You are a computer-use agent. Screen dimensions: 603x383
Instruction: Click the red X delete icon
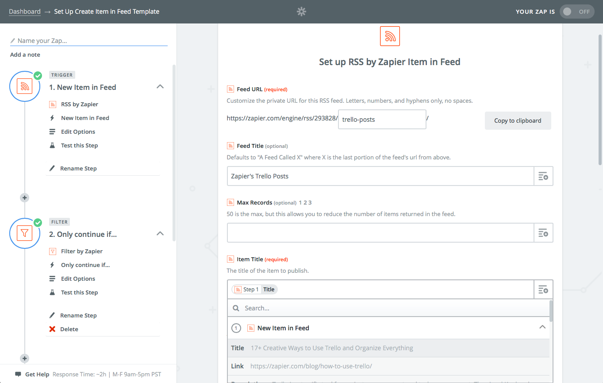pyautogui.click(x=52, y=329)
